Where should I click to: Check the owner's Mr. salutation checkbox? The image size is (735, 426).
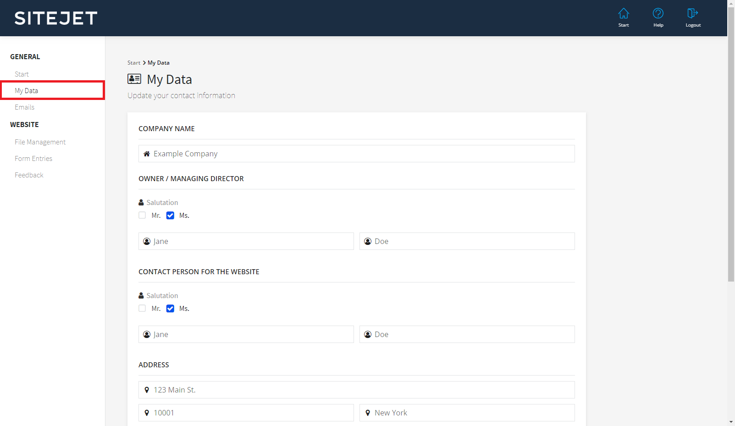pos(143,216)
